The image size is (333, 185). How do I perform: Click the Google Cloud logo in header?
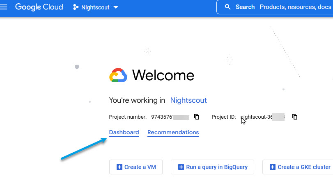(39, 7)
